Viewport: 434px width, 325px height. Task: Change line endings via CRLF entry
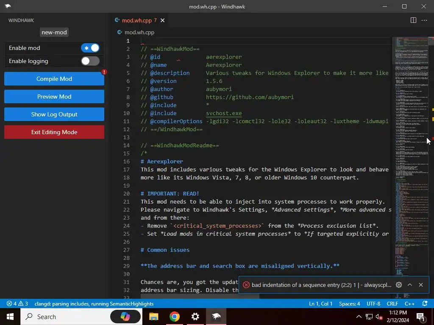coord(392,304)
